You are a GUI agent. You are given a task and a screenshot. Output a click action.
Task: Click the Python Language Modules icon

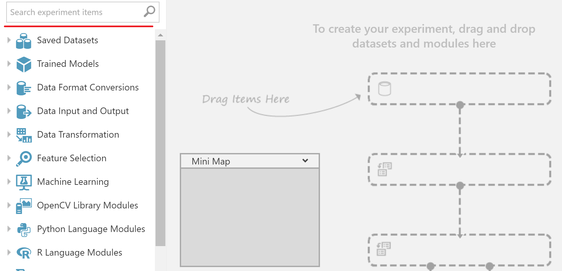click(x=24, y=229)
